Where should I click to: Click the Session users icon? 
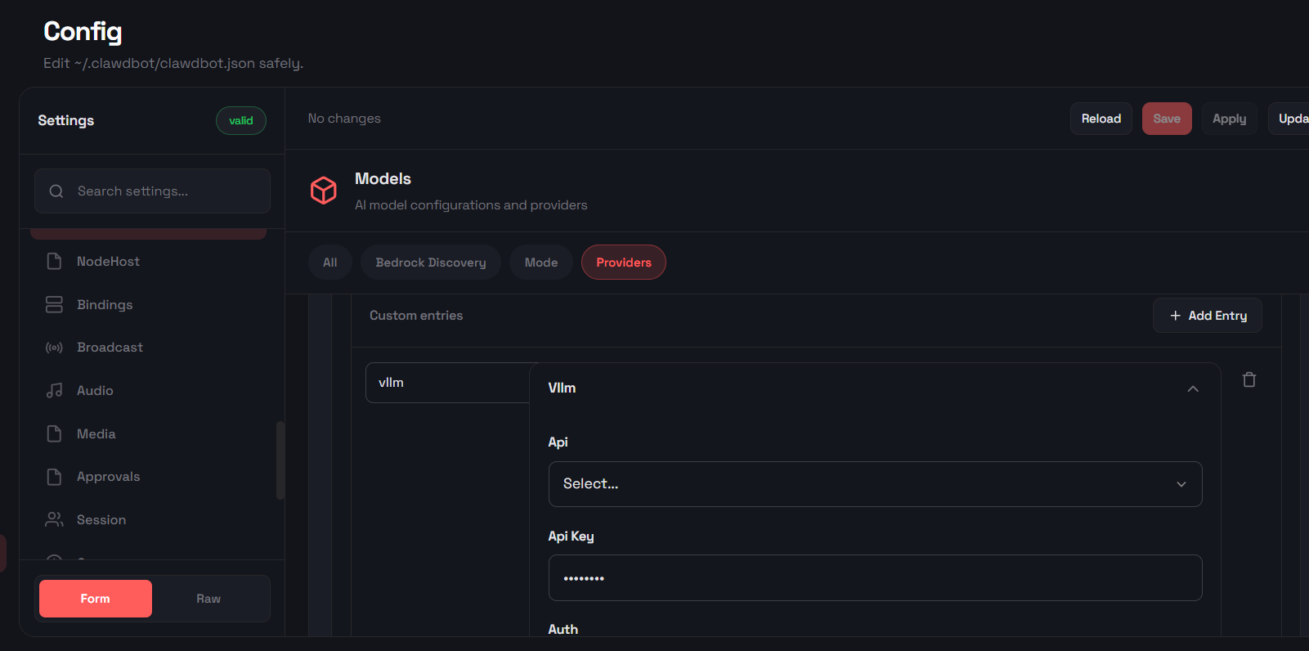click(54, 520)
